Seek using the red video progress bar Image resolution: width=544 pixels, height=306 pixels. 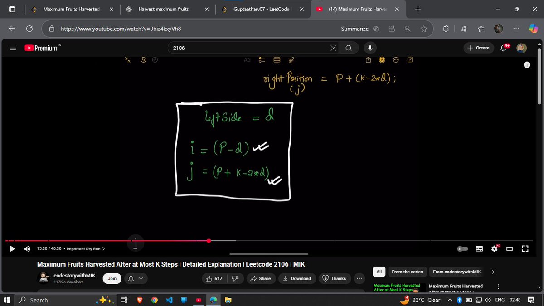(x=208, y=241)
